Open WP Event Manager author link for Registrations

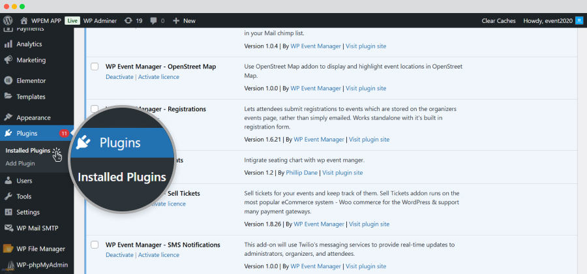pyautogui.click(x=318, y=139)
